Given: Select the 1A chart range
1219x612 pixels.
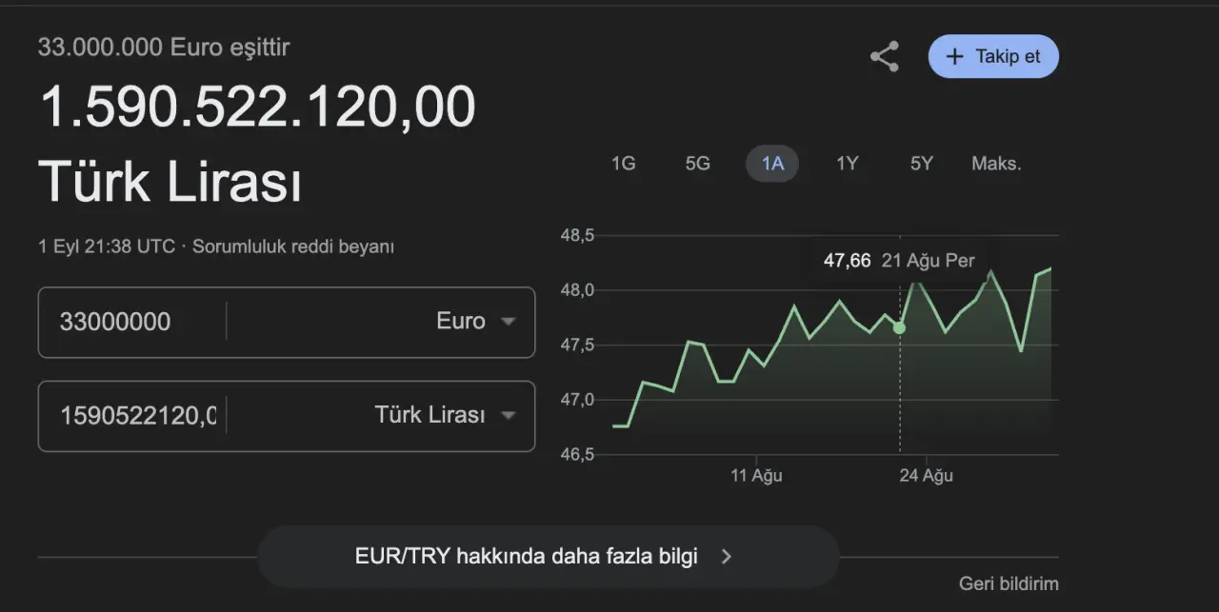Looking at the screenshot, I should (x=772, y=164).
